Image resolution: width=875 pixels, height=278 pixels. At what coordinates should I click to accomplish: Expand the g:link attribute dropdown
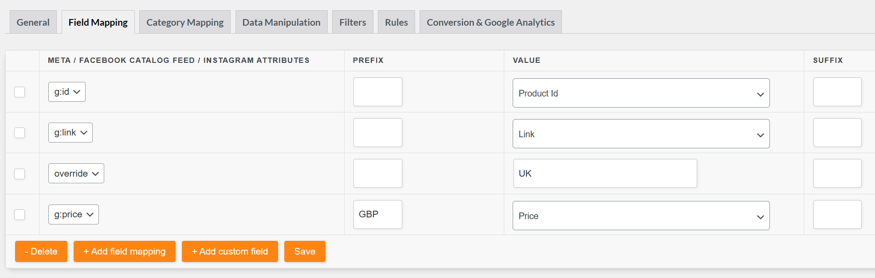(x=70, y=133)
